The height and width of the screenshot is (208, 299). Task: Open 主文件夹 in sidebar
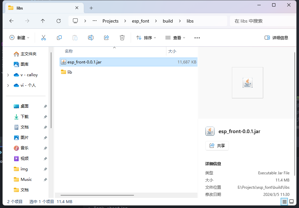click(x=25, y=54)
